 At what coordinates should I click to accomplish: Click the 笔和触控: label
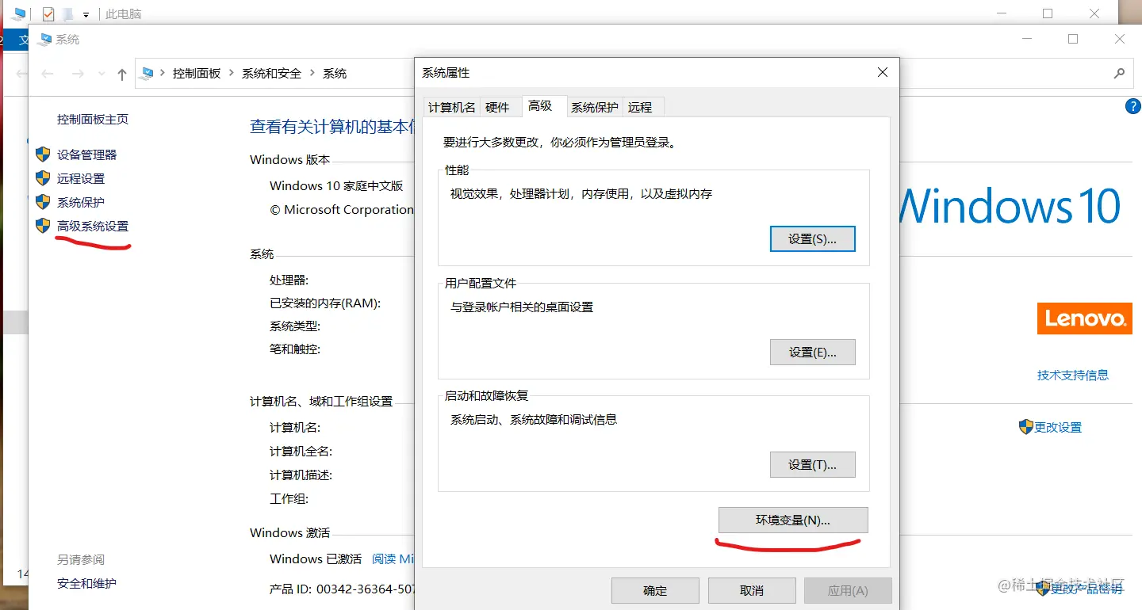[x=295, y=349]
